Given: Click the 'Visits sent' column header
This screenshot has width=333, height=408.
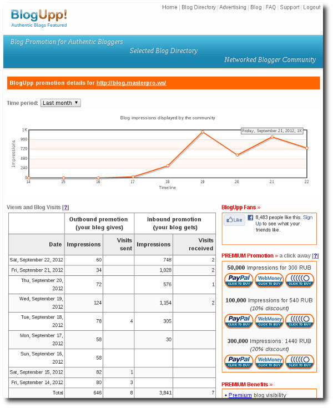Looking at the screenshot, I should (x=118, y=244).
